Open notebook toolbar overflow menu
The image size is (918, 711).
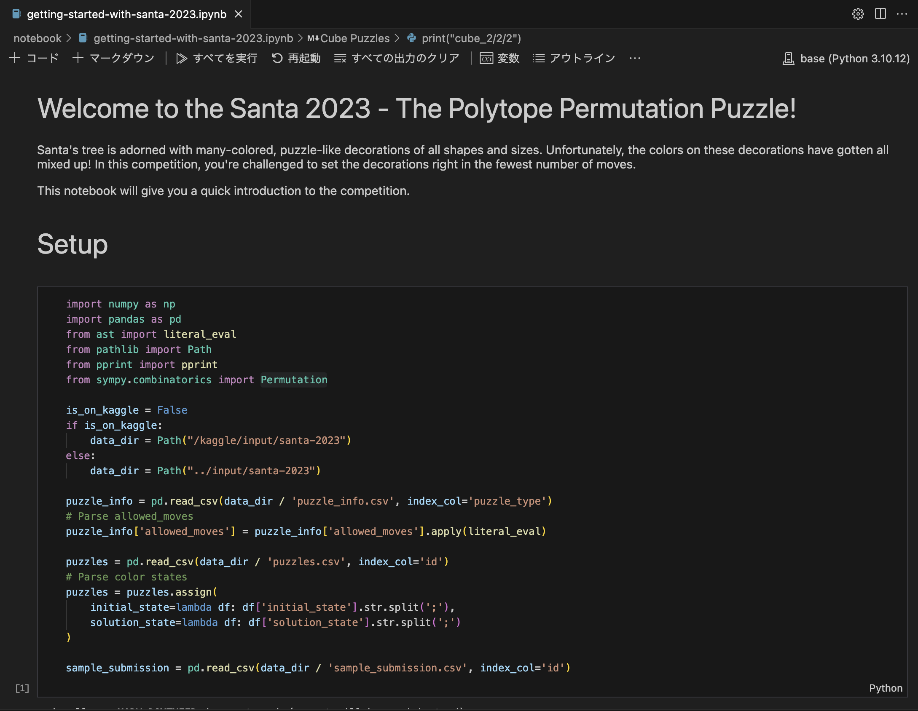click(x=635, y=58)
